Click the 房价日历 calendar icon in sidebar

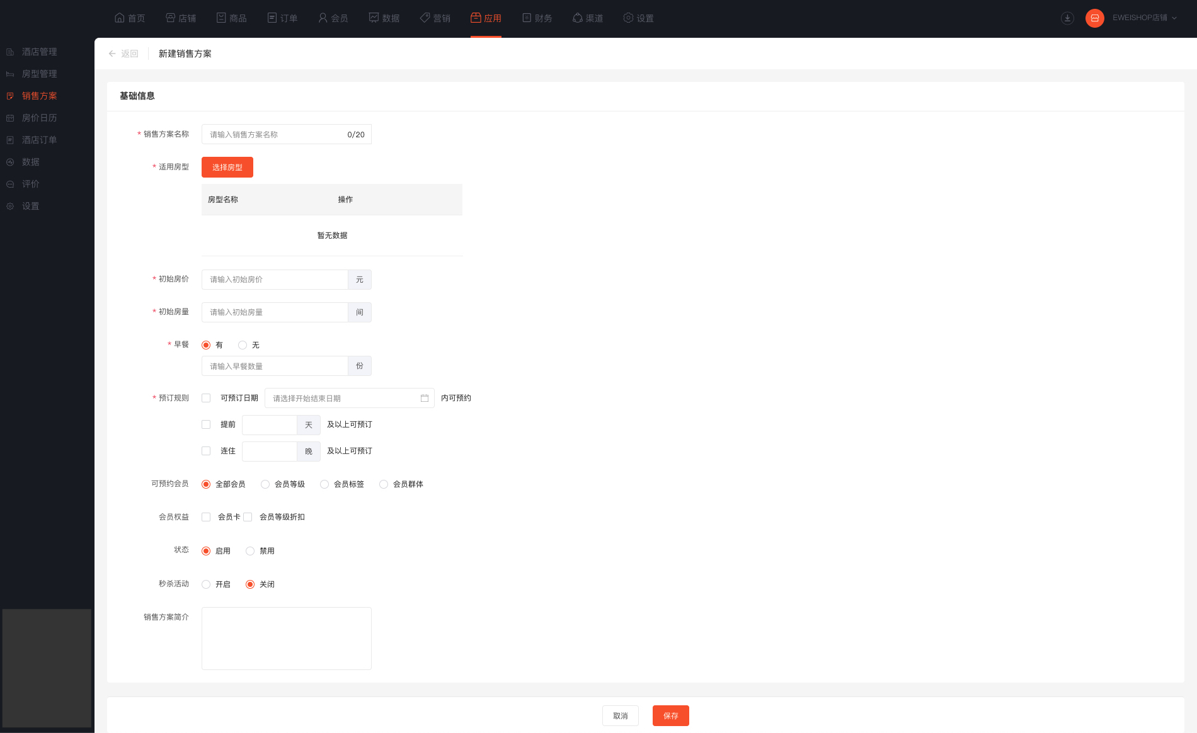(x=10, y=118)
